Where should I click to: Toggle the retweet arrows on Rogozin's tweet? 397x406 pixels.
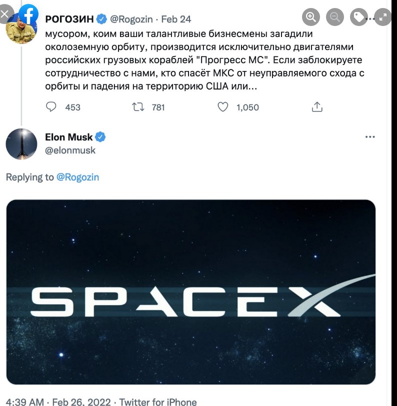(x=137, y=106)
